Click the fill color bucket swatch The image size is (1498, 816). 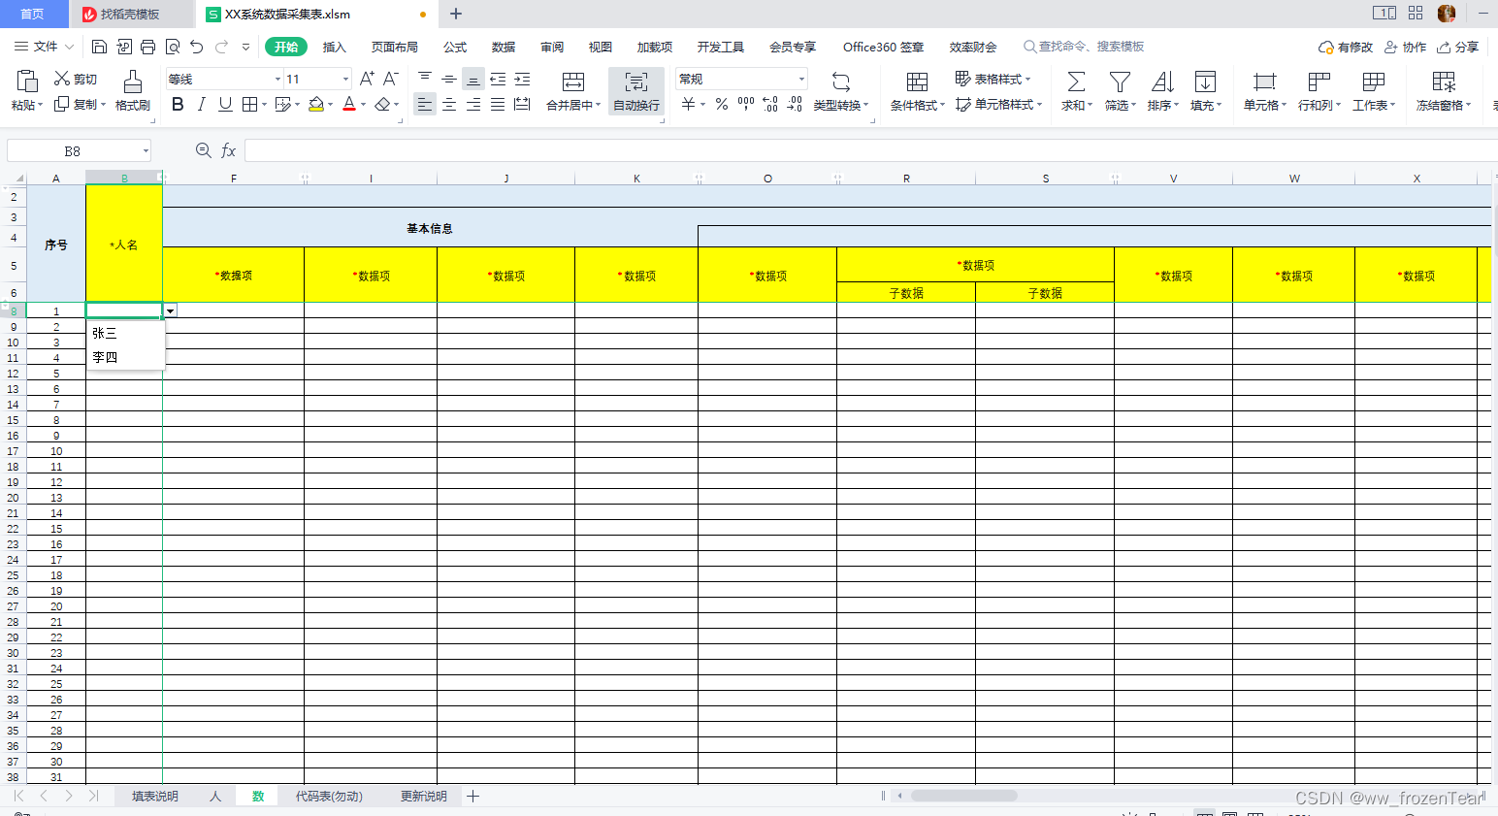click(x=315, y=104)
